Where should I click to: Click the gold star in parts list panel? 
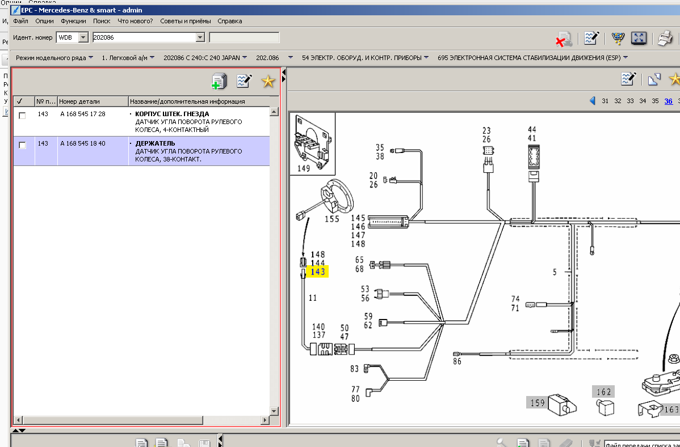(268, 82)
